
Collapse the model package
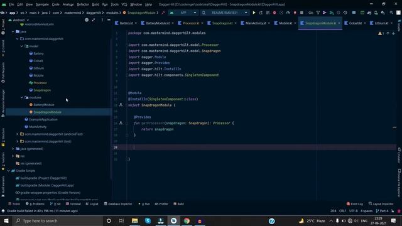pyautogui.click(x=21, y=46)
